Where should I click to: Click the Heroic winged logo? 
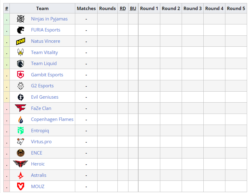(x=20, y=164)
